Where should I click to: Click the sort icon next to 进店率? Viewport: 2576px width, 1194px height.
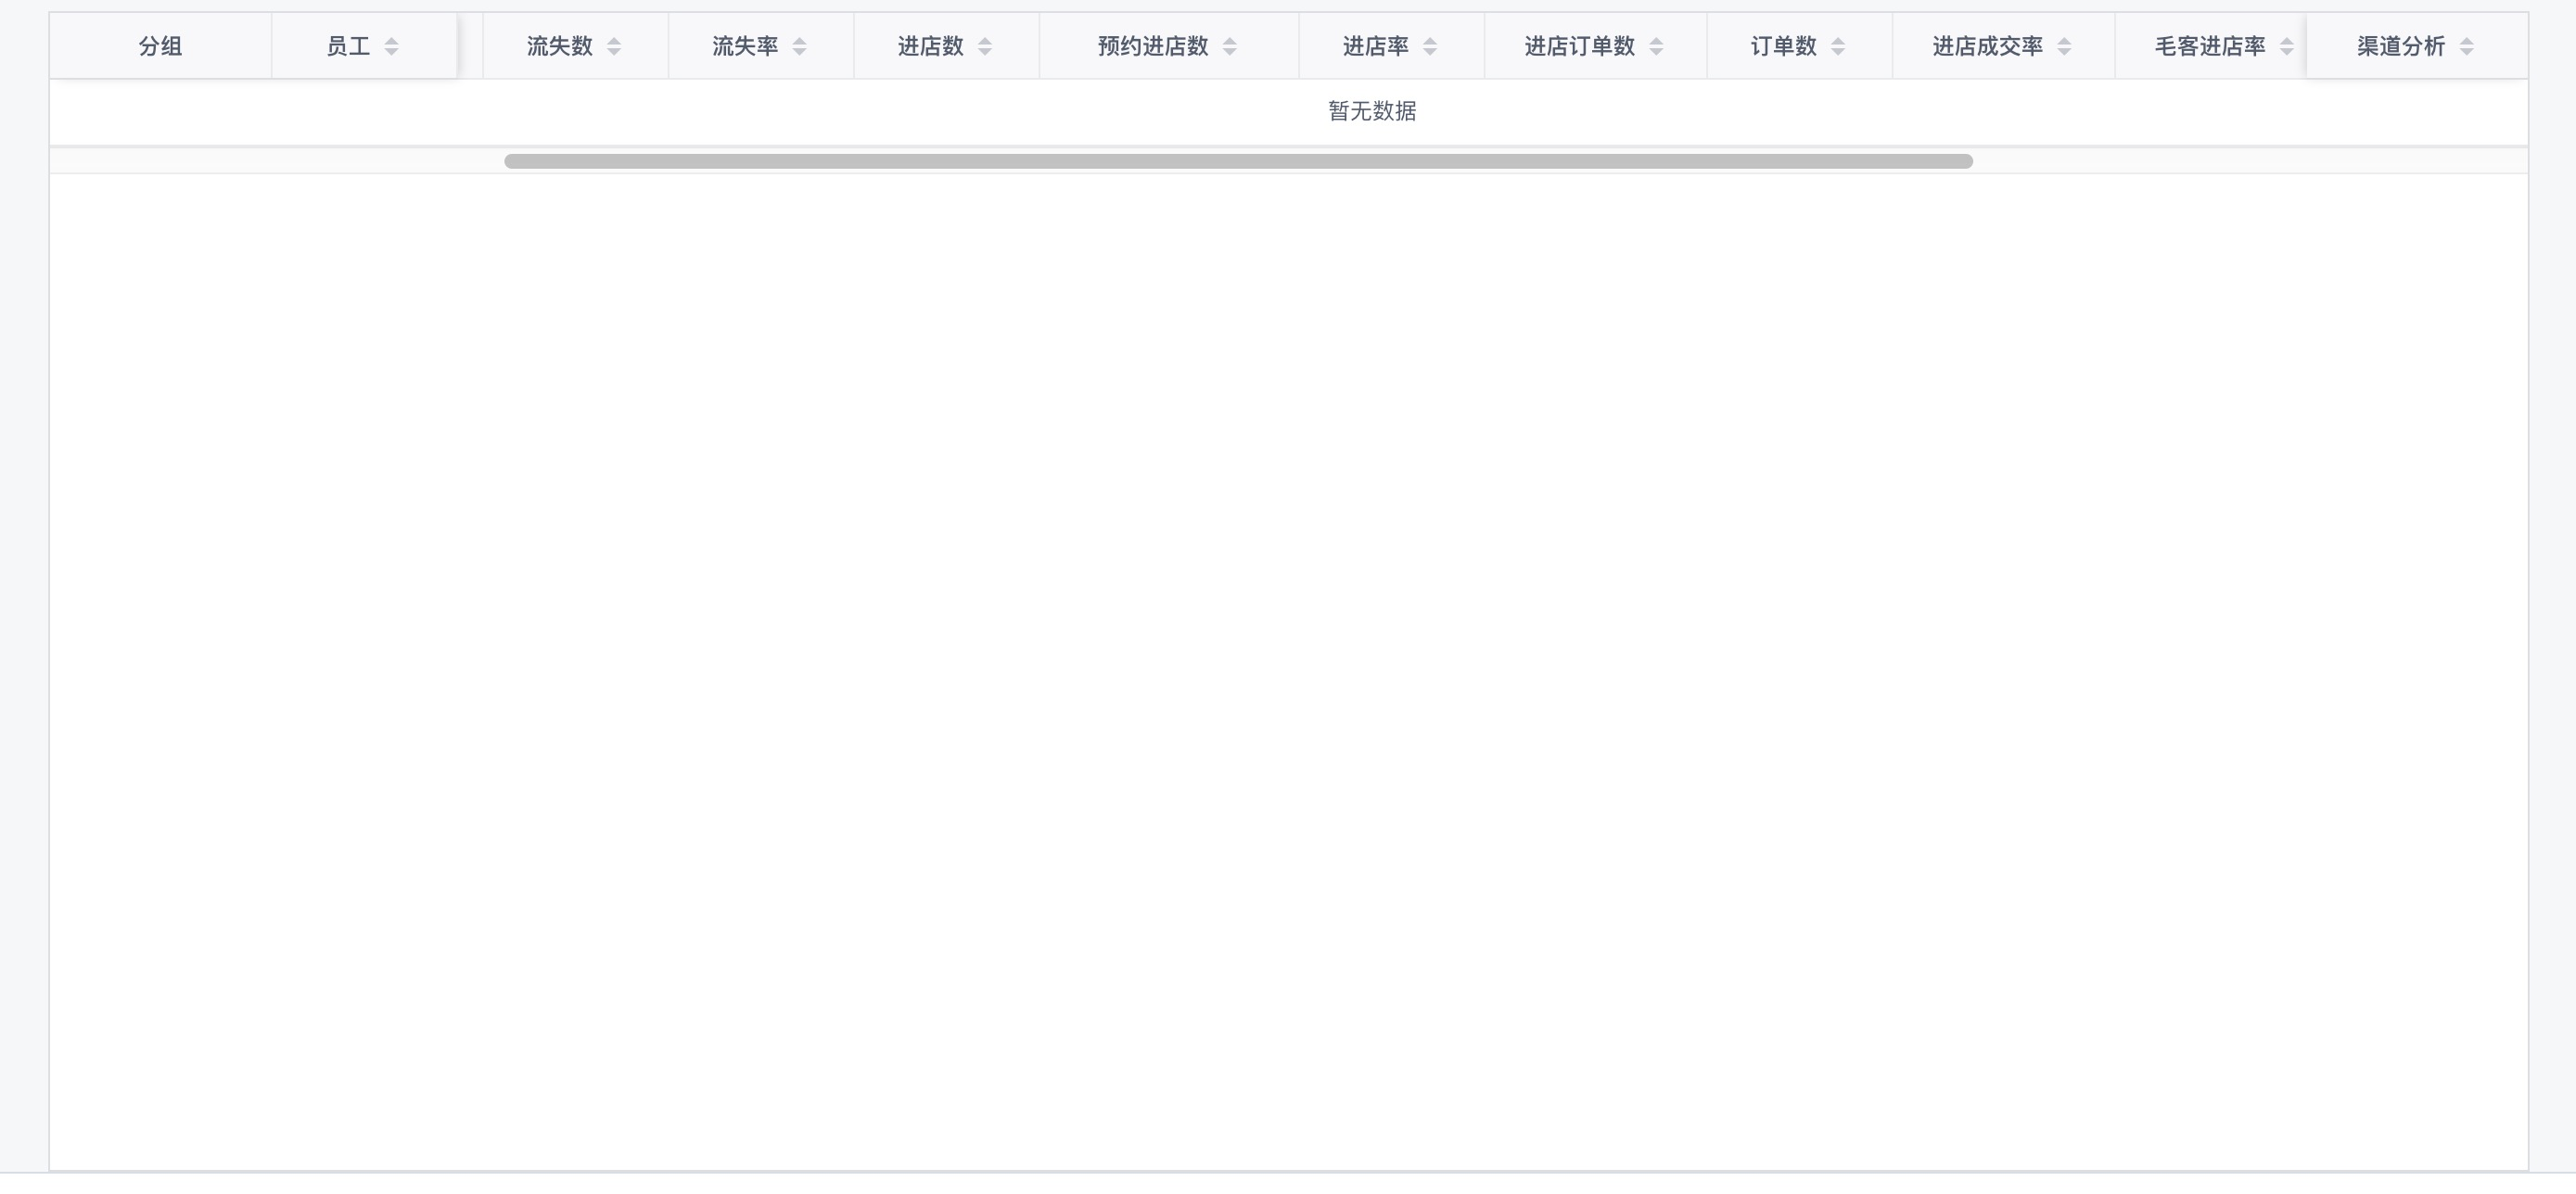[1430, 45]
